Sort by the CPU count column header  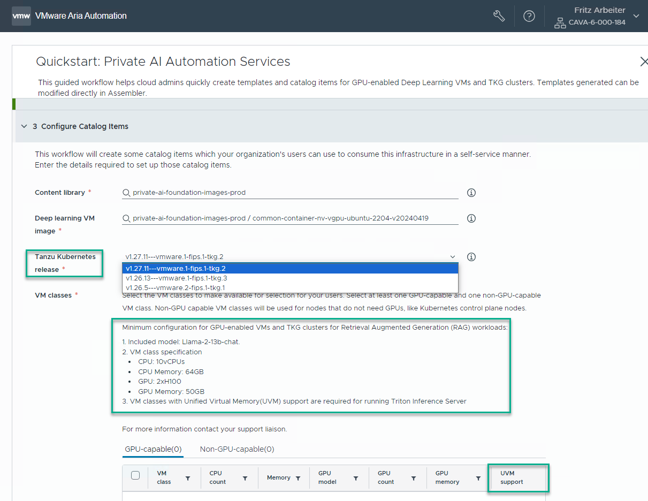(x=218, y=477)
